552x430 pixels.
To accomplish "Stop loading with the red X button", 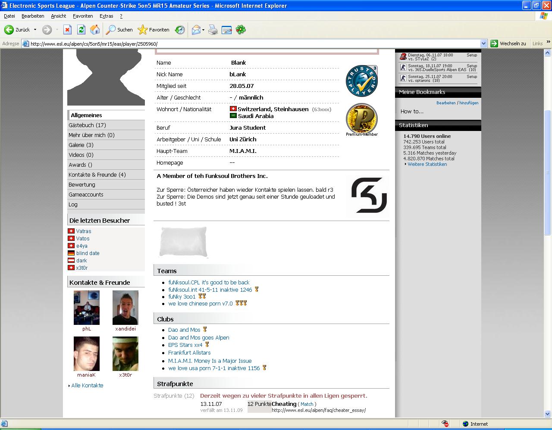I will click(x=67, y=30).
